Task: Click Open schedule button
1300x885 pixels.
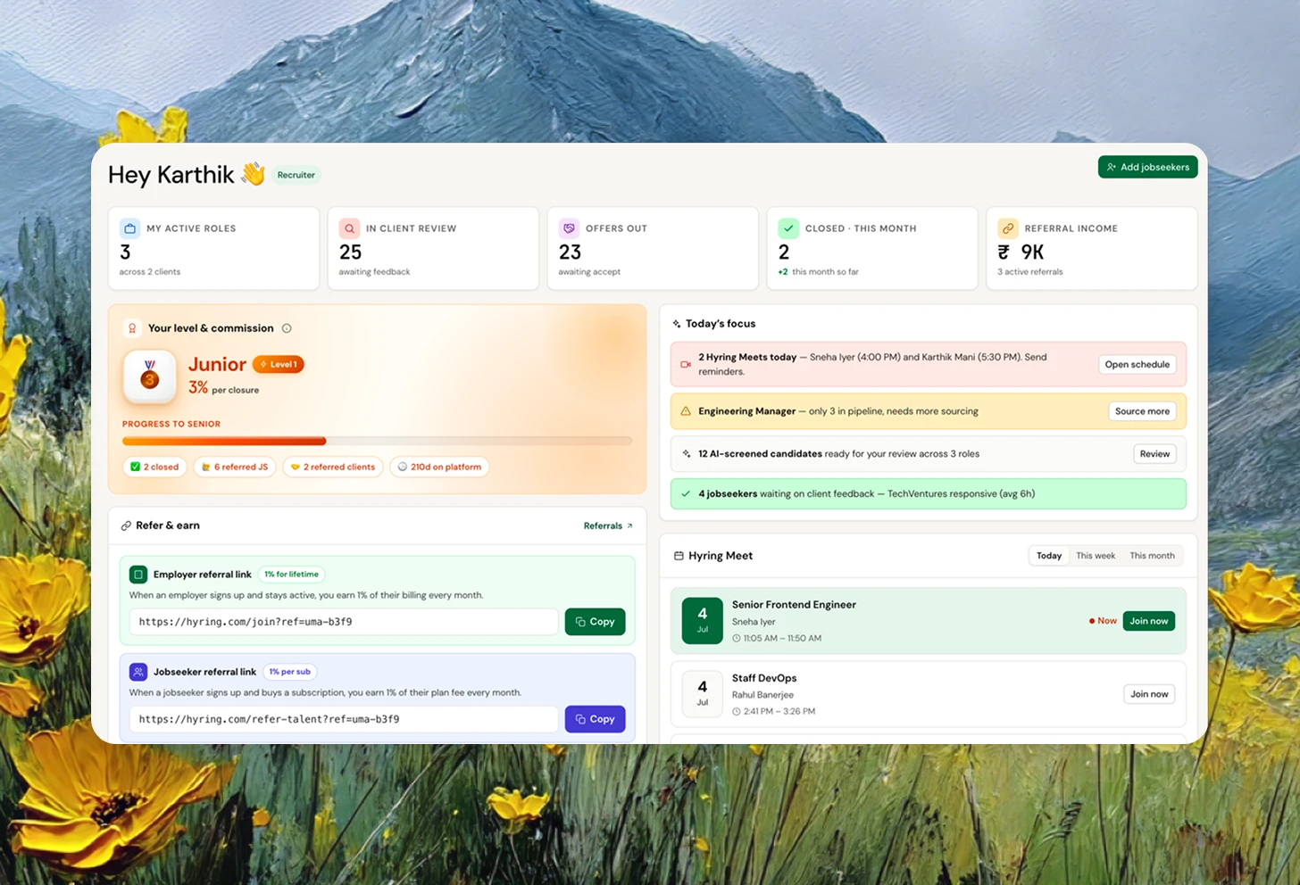Action: pos(1137,364)
